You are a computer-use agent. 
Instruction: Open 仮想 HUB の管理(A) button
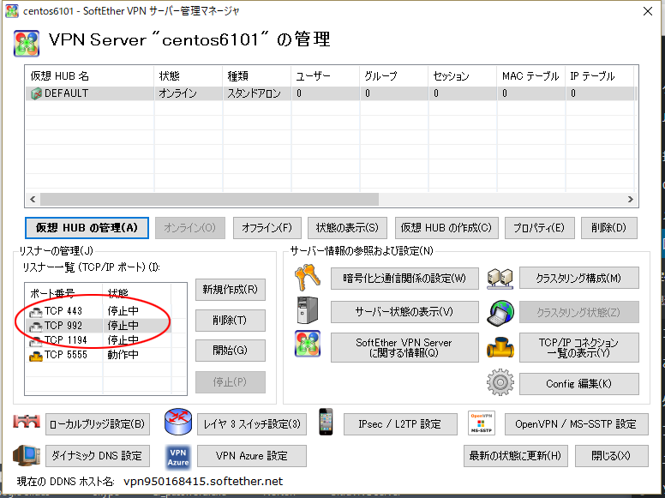coord(87,228)
